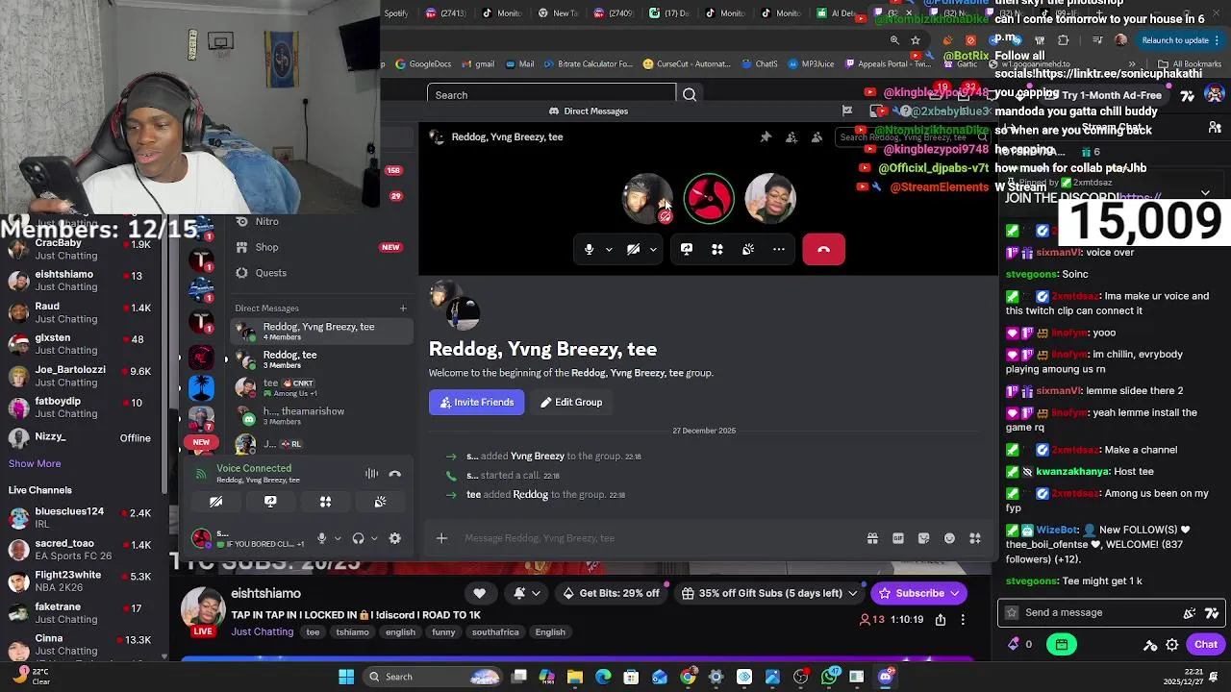Mute mic in Discord user panel

[x=321, y=538]
